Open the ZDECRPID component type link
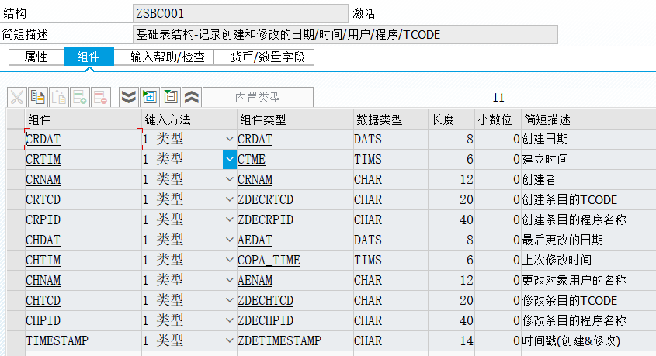Image resolution: width=656 pixels, height=356 pixels. (x=266, y=219)
